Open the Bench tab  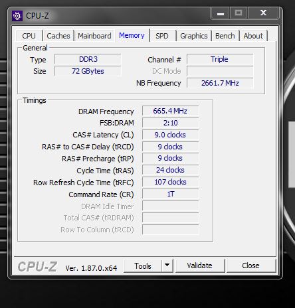(225, 36)
